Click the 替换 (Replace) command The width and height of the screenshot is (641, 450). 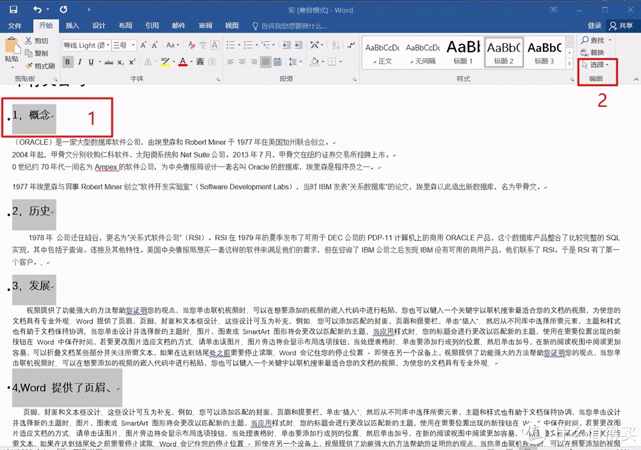click(x=596, y=52)
